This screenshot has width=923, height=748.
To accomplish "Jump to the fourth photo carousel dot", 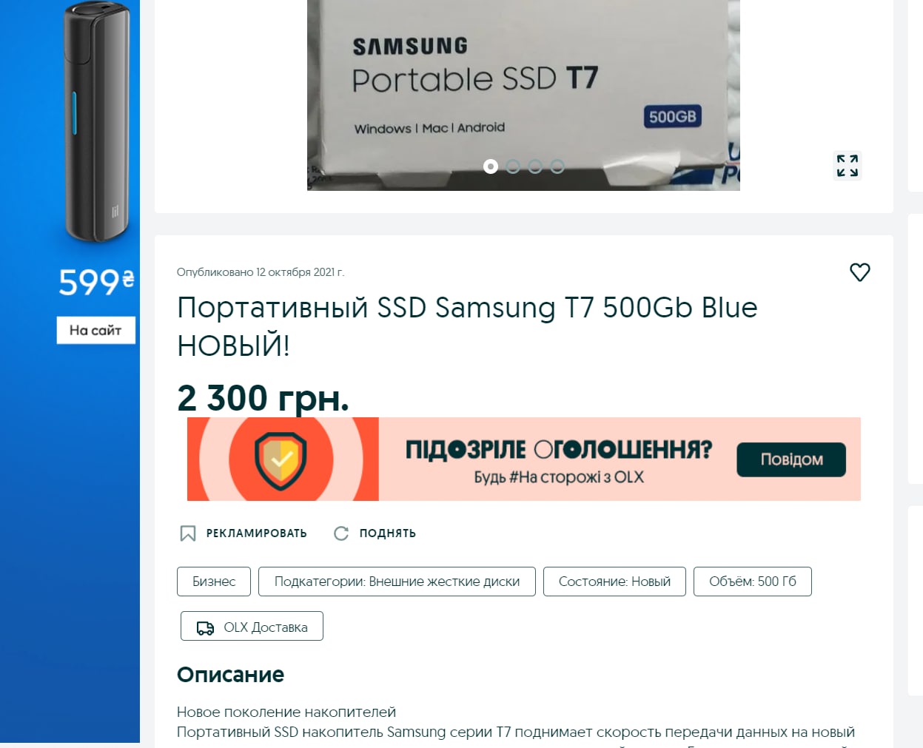I will click(557, 166).
